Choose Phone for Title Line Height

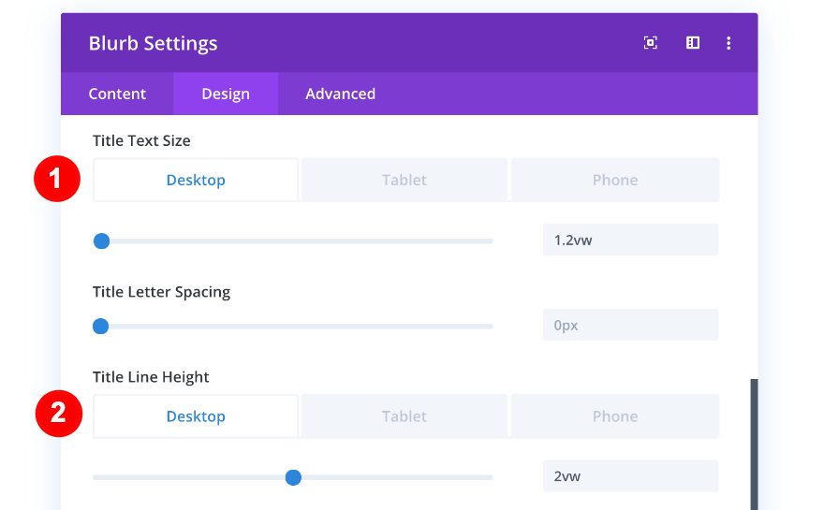(x=615, y=416)
